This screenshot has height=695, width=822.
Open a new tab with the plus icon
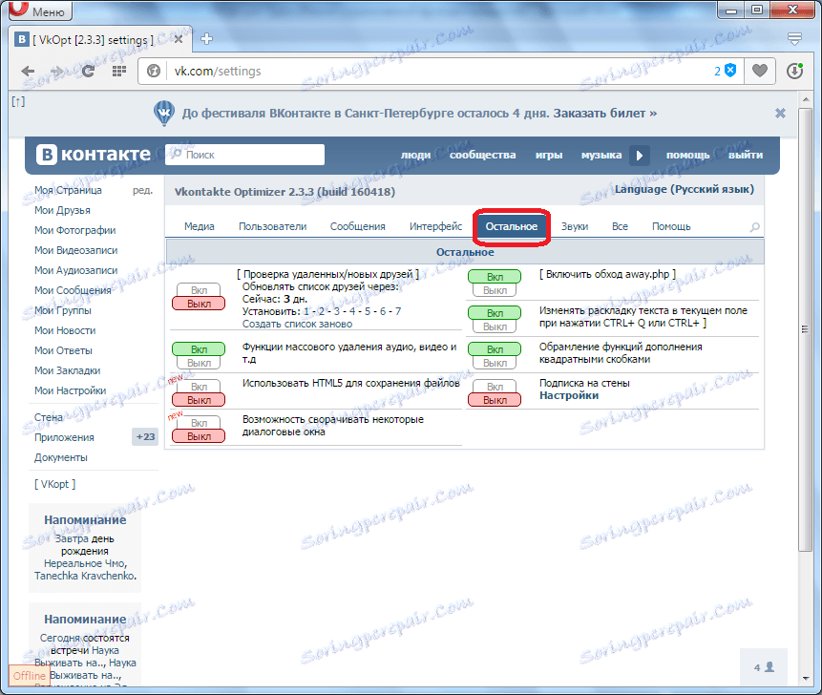(x=206, y=39)
